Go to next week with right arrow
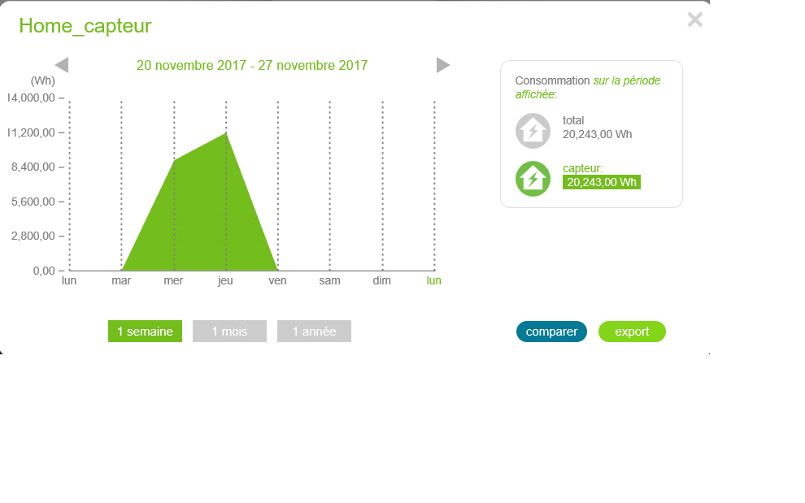Viewport: 805px width, 503px height. 443,65
